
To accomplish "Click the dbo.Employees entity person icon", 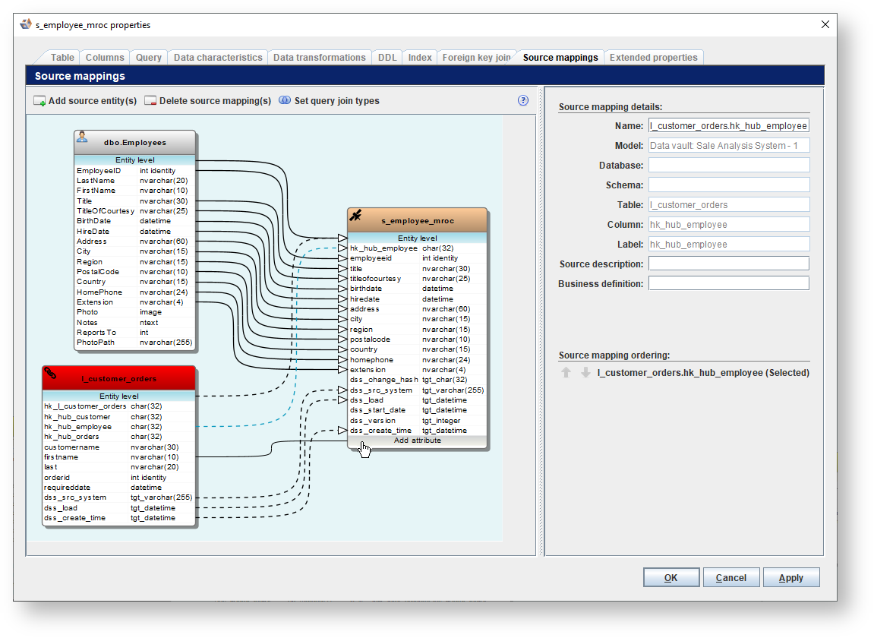I will pos(82,137).
